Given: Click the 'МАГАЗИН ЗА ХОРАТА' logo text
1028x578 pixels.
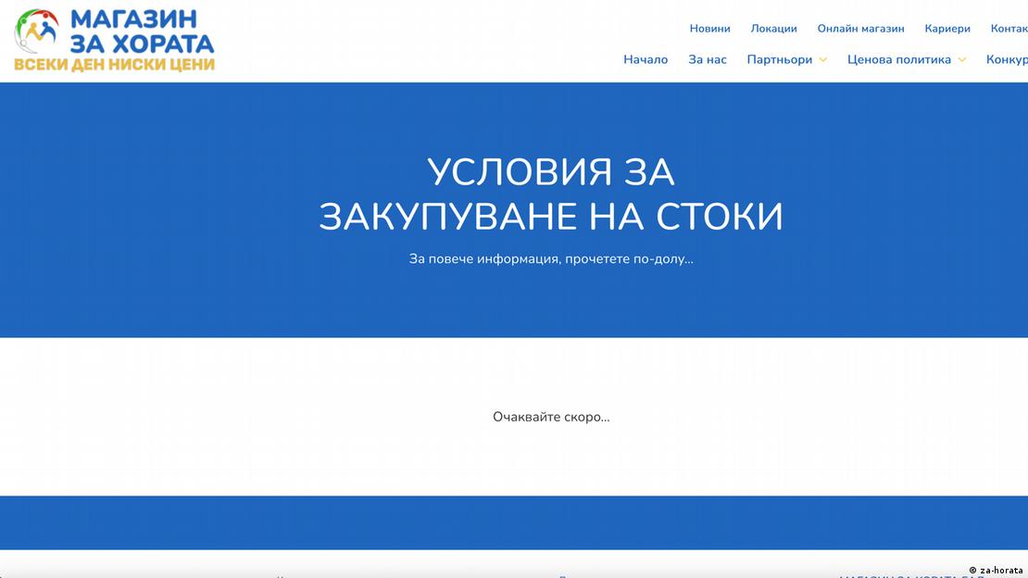Looking at the screenshot, I should point(141,31).
